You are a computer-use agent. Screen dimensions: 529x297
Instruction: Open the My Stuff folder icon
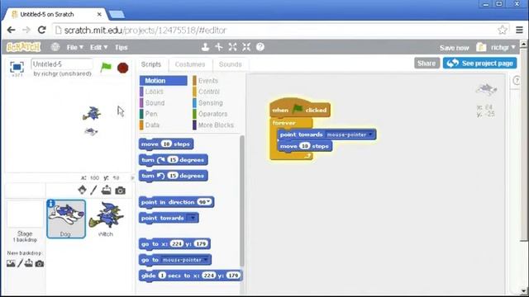(481, 47)
